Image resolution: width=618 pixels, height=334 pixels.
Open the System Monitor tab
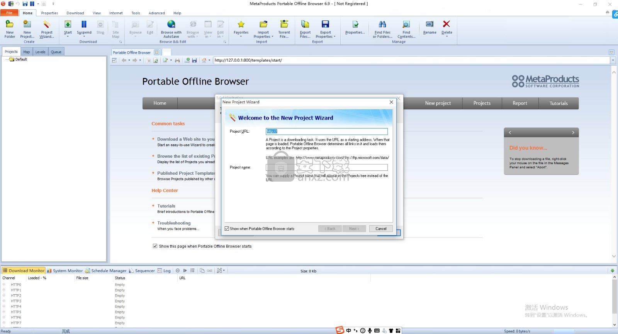(65, 271)
